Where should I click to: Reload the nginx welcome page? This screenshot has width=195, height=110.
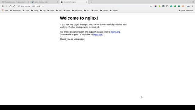pos(10,6)
